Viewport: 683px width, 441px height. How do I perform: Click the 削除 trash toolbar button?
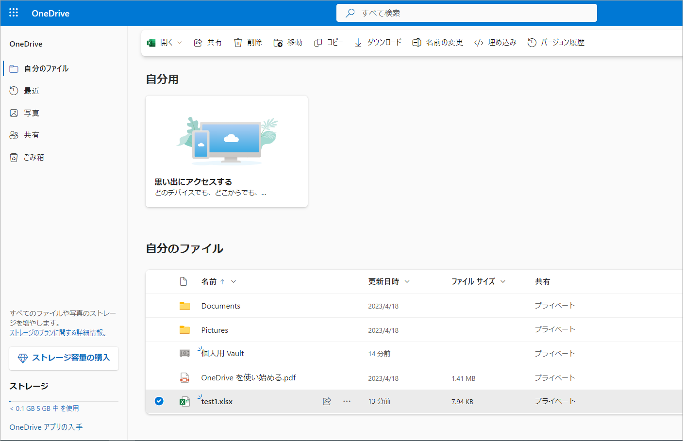pyautogui.click(x=248, y=43)
